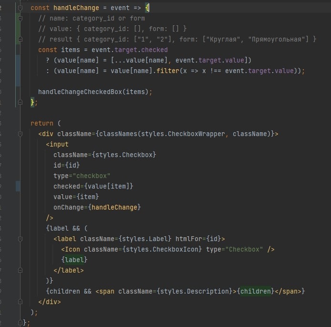Click comment "// value: { category_id: [], form: [] }"
The width and height of the screenshot is (331, 327).
click(x=112, y=29)
